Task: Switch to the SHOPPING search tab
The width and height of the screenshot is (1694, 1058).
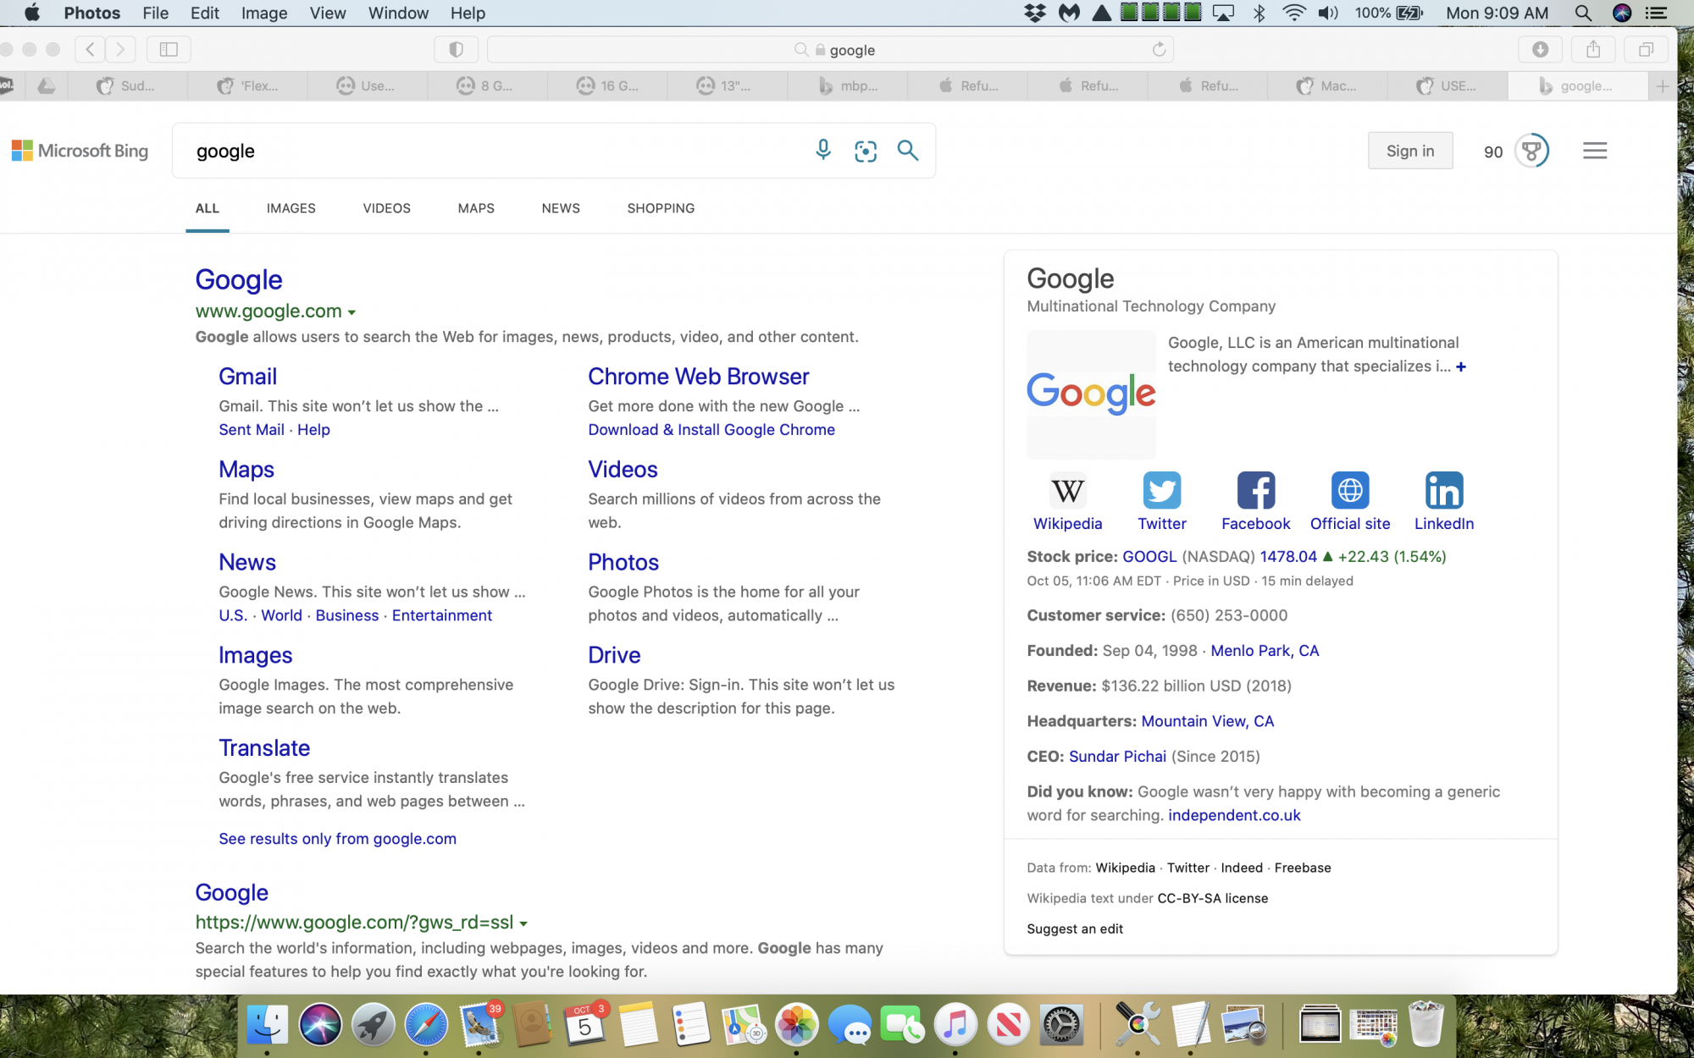Action: (x=661, y=208)
